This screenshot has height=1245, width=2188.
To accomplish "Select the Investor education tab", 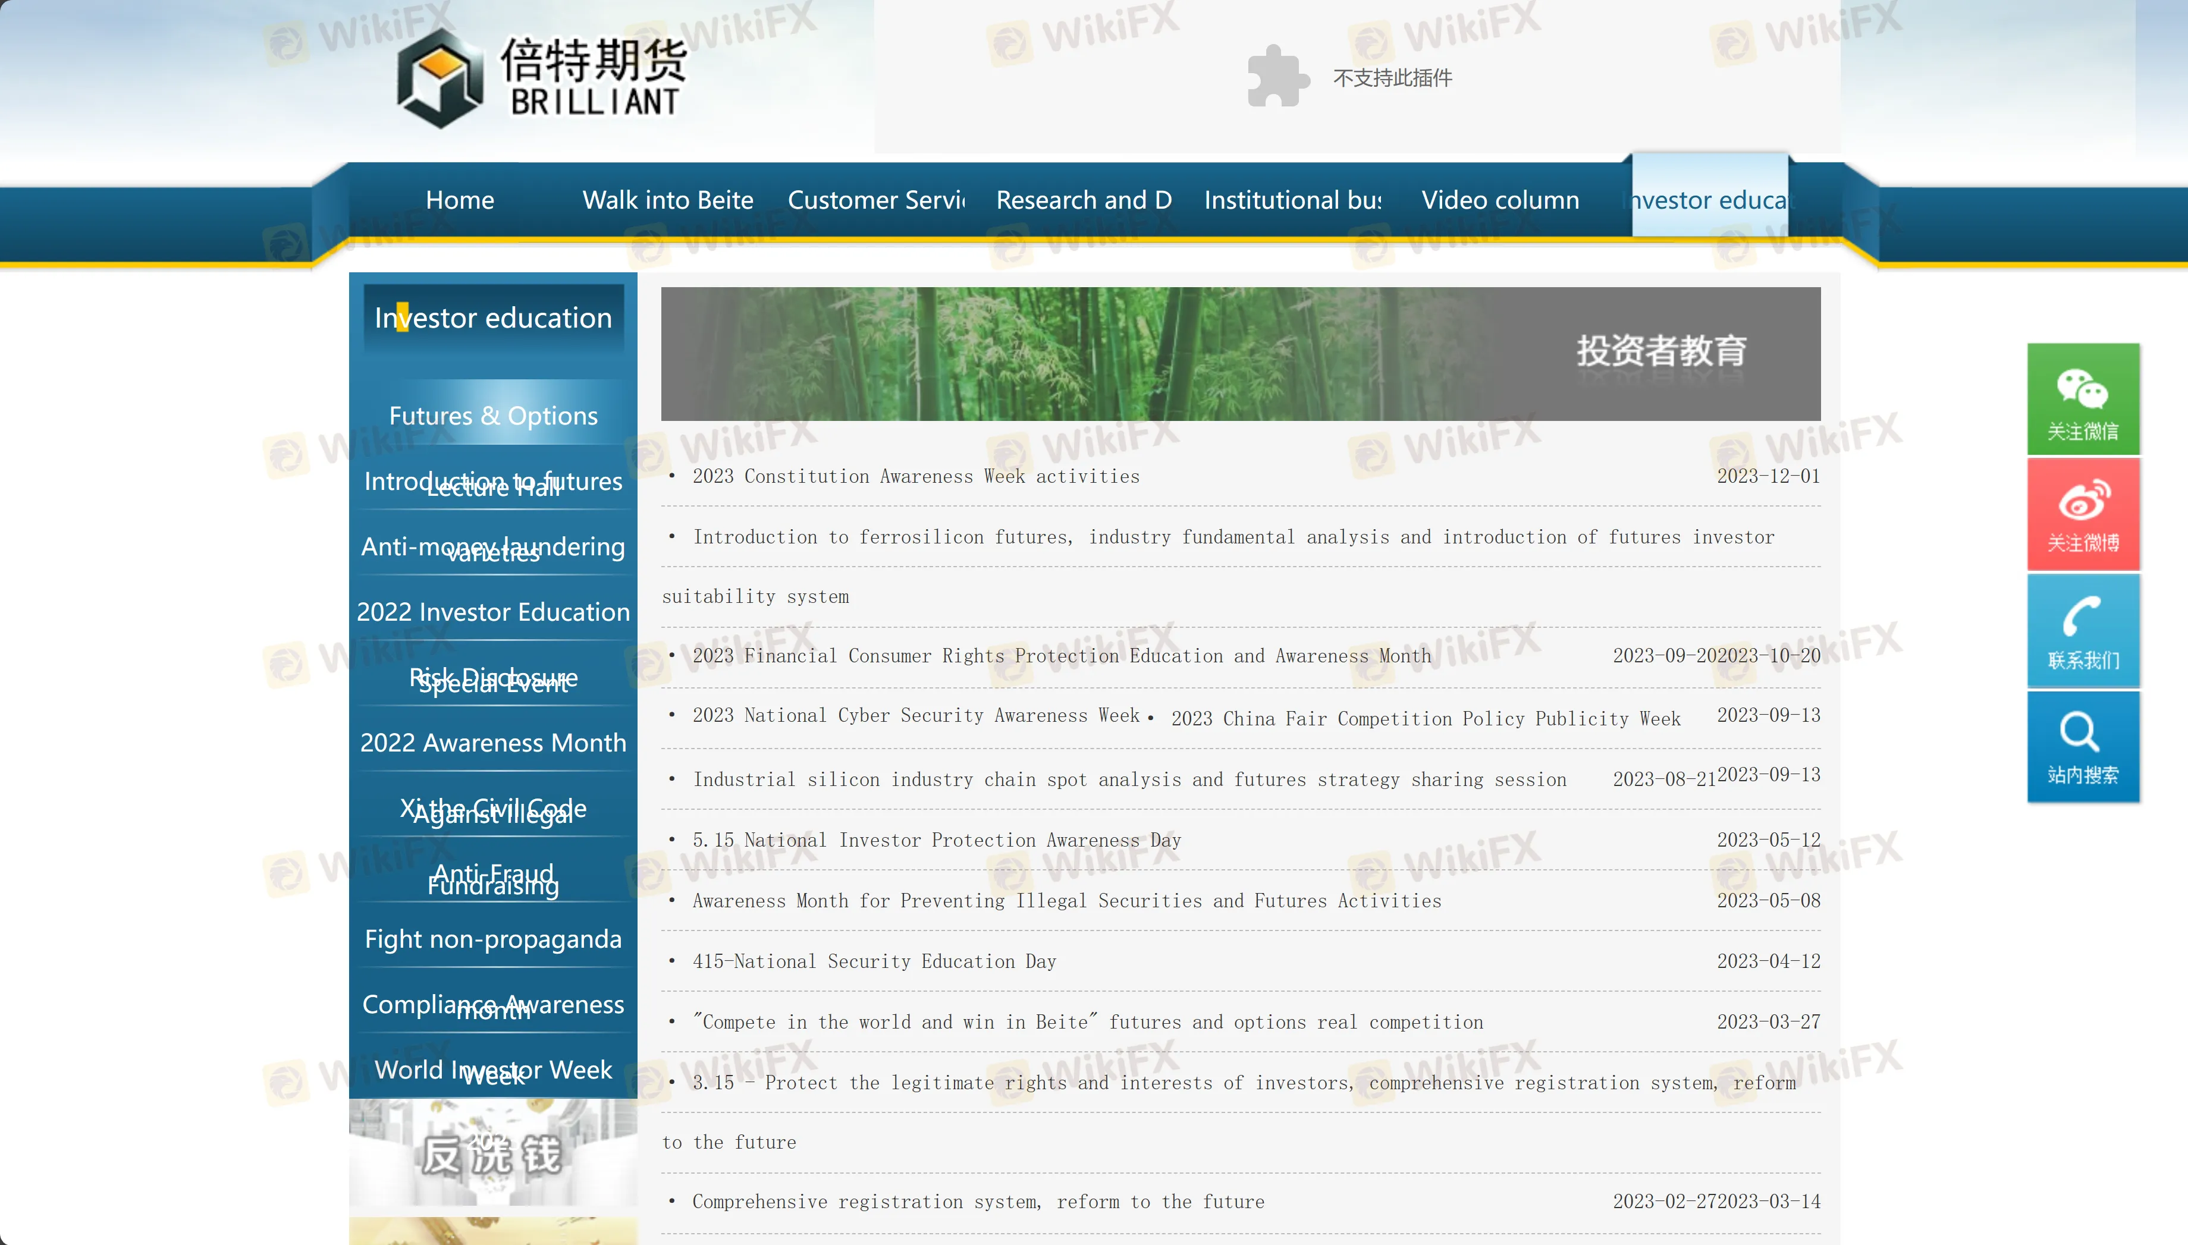I will point(1710,200).
